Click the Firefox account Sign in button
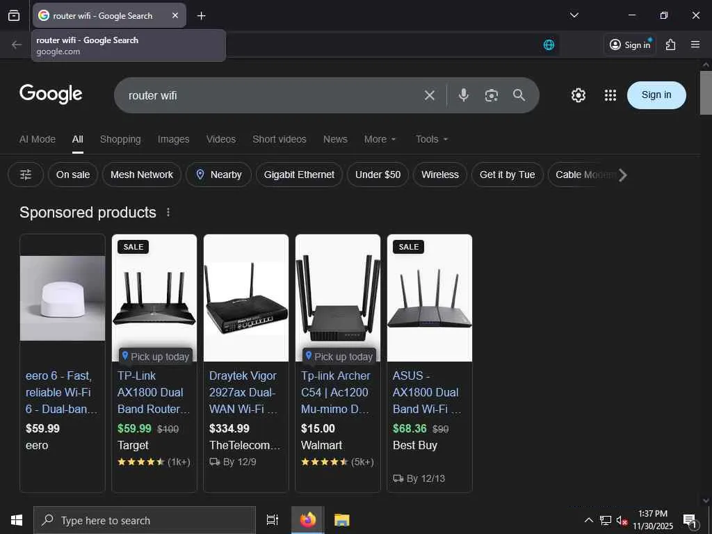 (630, 44)
